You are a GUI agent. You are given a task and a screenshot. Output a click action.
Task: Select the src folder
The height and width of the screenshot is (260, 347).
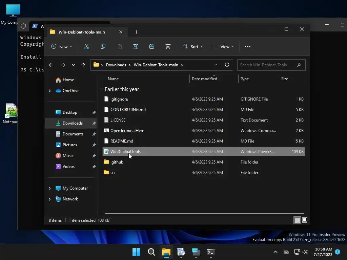click(x=204, y=173)
